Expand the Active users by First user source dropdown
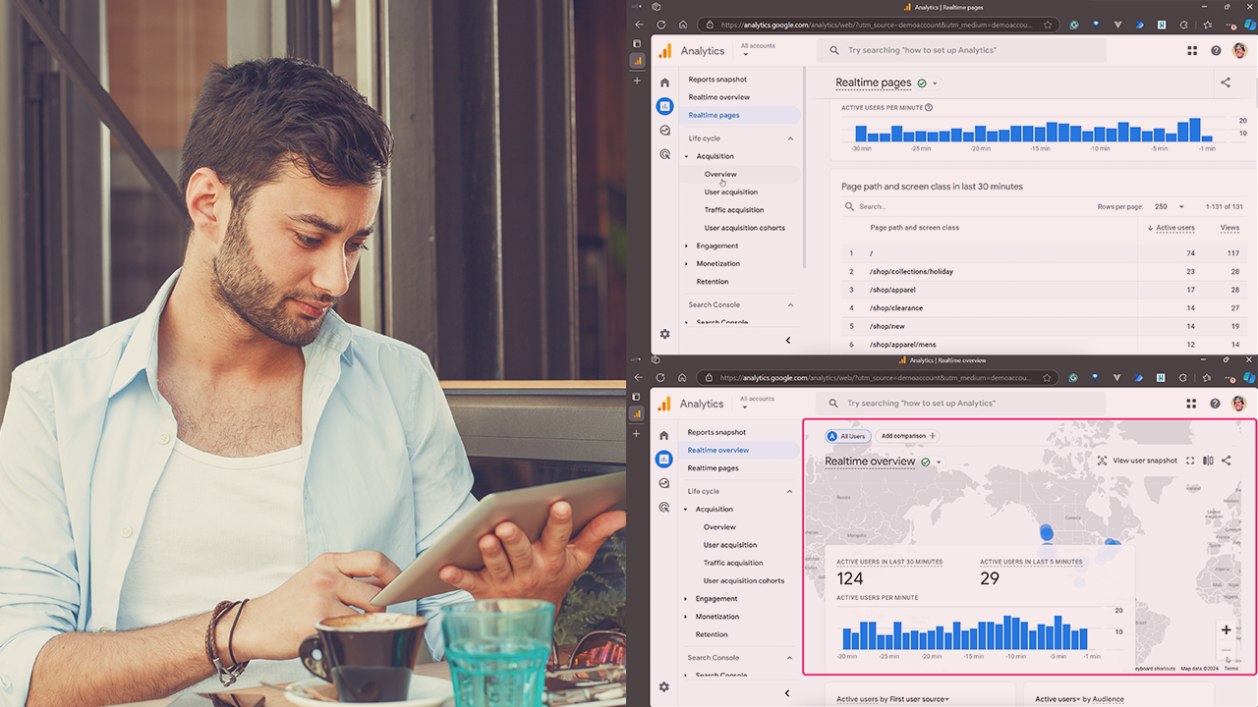 click(x=892, y=699)
